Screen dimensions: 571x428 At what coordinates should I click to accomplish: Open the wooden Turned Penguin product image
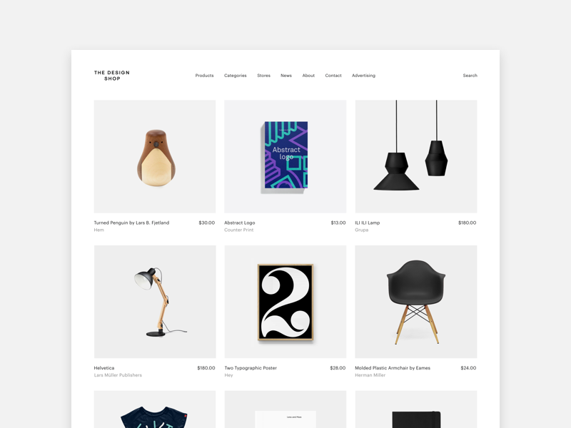pos(155,156)
